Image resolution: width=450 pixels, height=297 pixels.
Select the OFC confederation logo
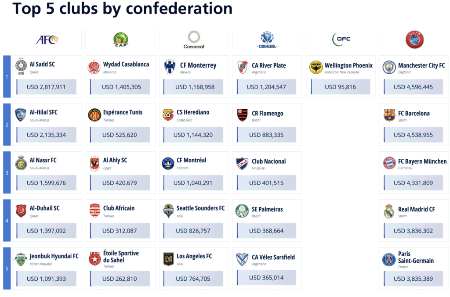pos(341,39)
